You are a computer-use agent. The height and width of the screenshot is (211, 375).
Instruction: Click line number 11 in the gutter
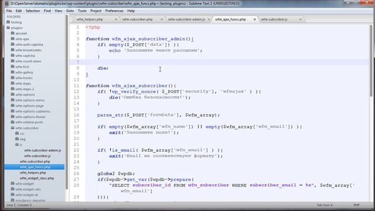76,86
